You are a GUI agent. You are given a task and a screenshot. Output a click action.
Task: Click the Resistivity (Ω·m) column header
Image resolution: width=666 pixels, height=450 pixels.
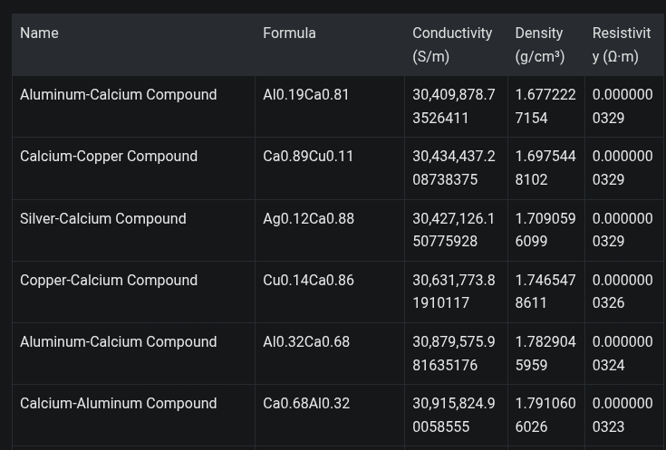(x=622, y=44)
